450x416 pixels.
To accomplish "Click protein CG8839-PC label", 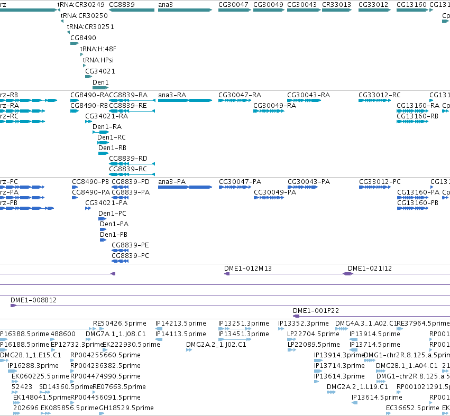I will pos(130,256).
